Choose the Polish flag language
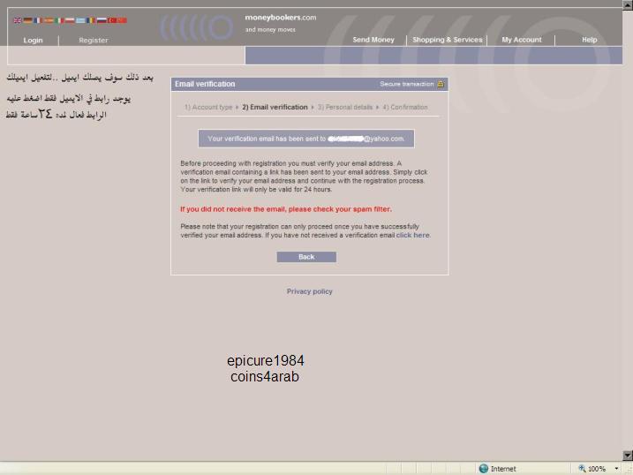Viewport: 633px width, 475px height. (70, 20)
